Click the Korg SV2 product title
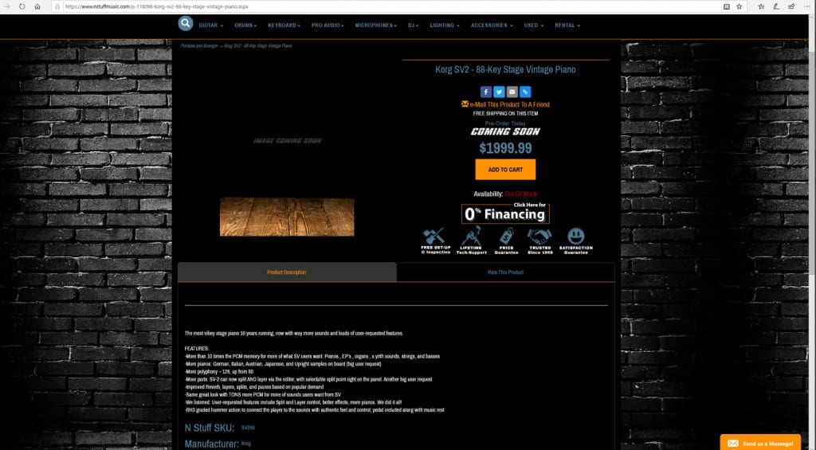This screenshot has height=450, width=816. [505, 69]
